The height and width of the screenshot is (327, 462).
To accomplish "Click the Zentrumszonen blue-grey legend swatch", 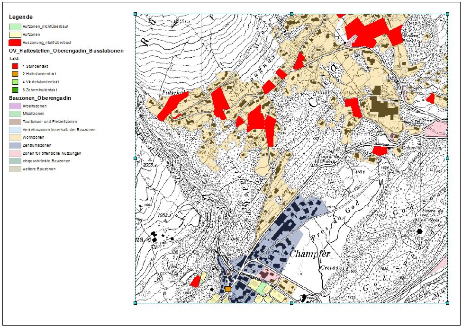I will tap(15, 145).
